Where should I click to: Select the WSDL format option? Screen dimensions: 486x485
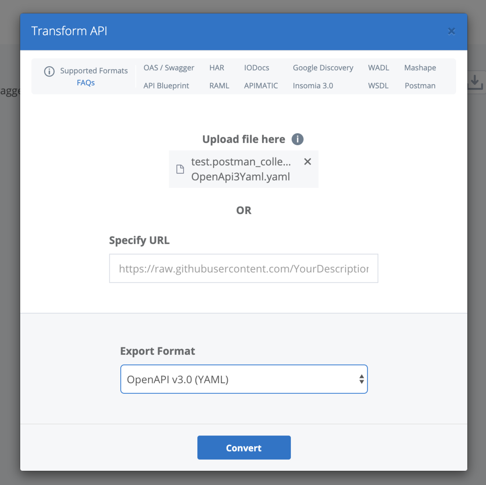[x=378, y=86]
